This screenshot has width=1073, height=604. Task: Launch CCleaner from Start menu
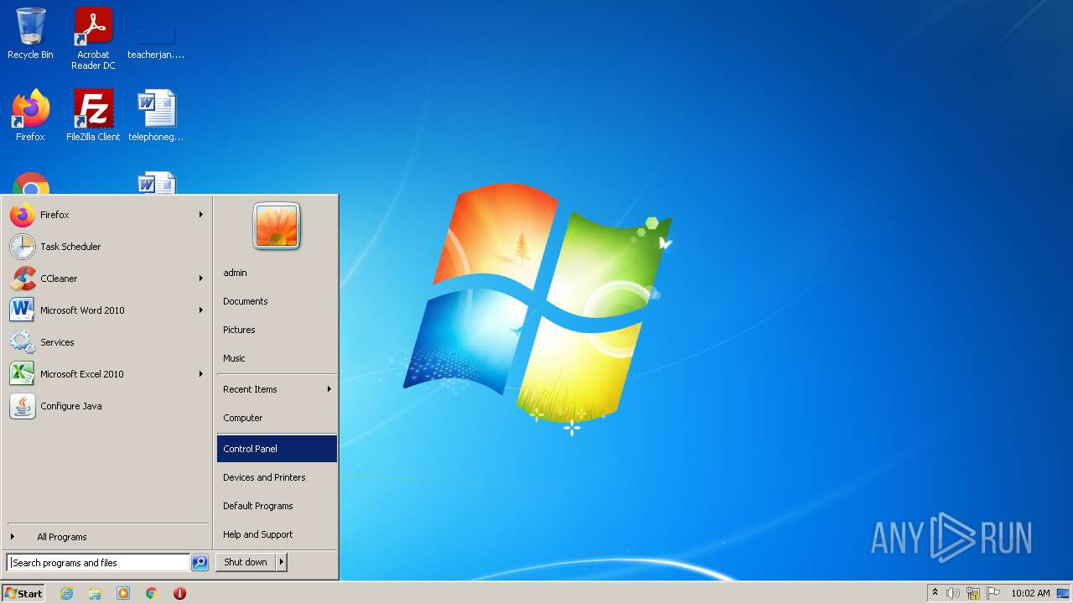[106, 279]
